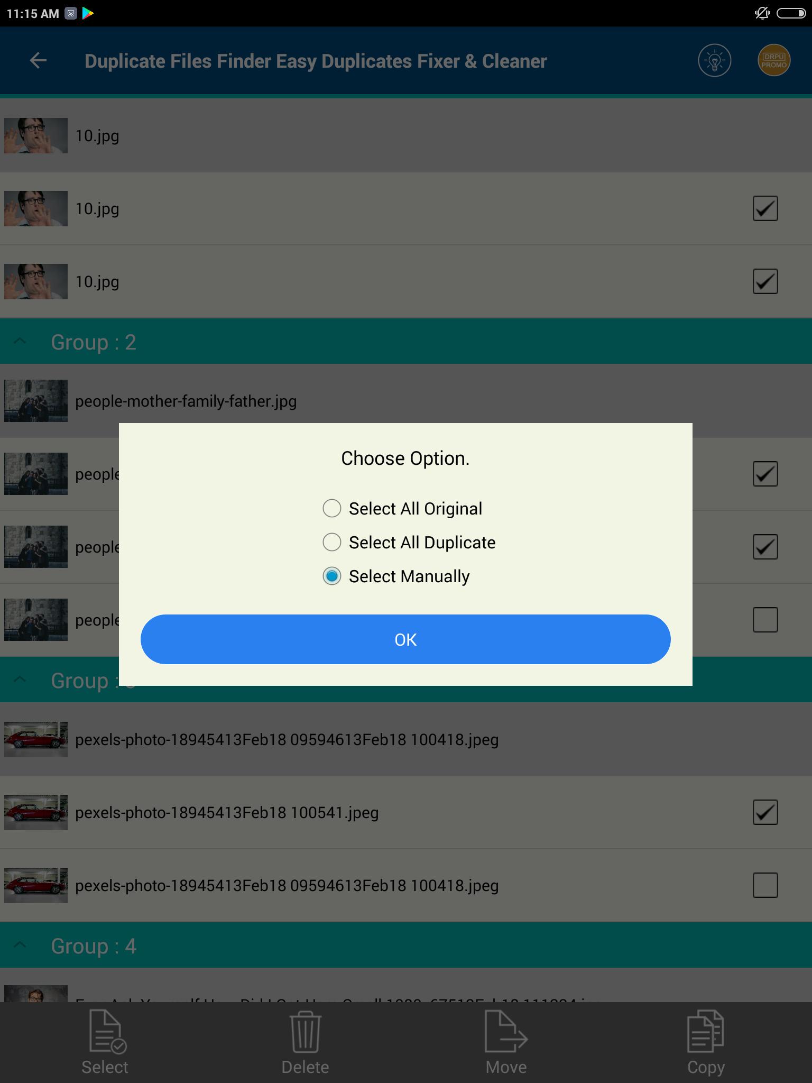Open the first 10.jpg thumbnail
Viewport: 812px width, 1083px height.
[36, 135]
